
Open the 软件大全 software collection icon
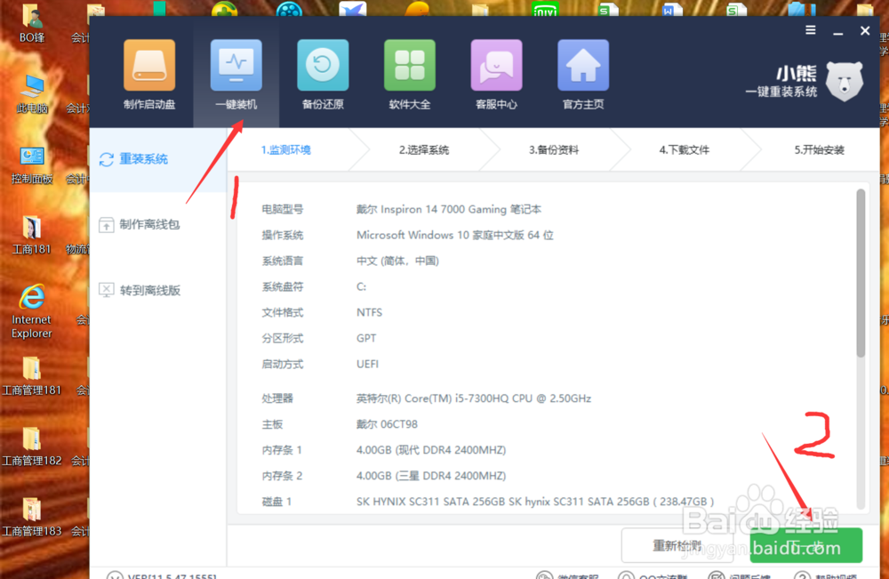409,64
